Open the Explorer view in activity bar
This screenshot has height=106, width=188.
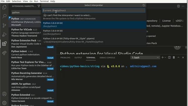4,7
